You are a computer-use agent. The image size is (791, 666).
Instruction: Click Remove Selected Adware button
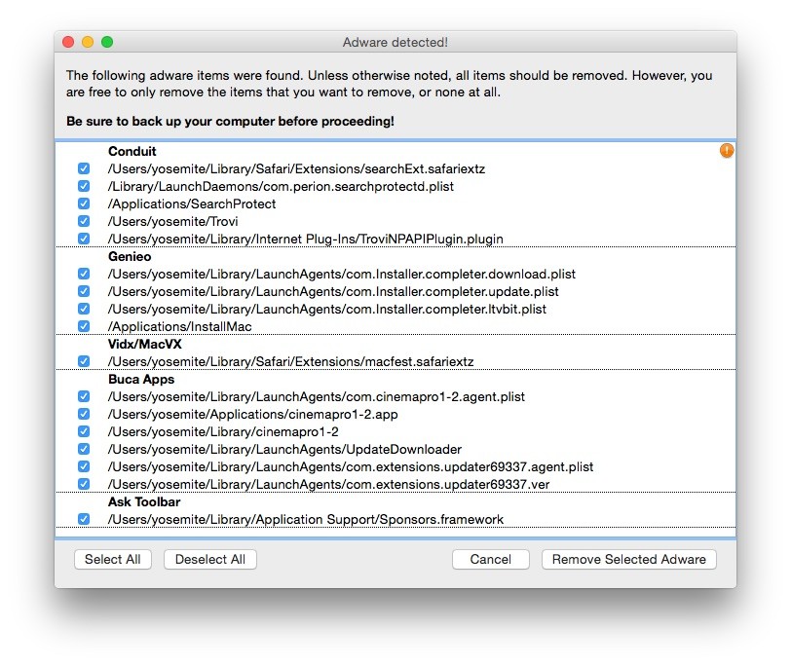click(x=629, y=560)
